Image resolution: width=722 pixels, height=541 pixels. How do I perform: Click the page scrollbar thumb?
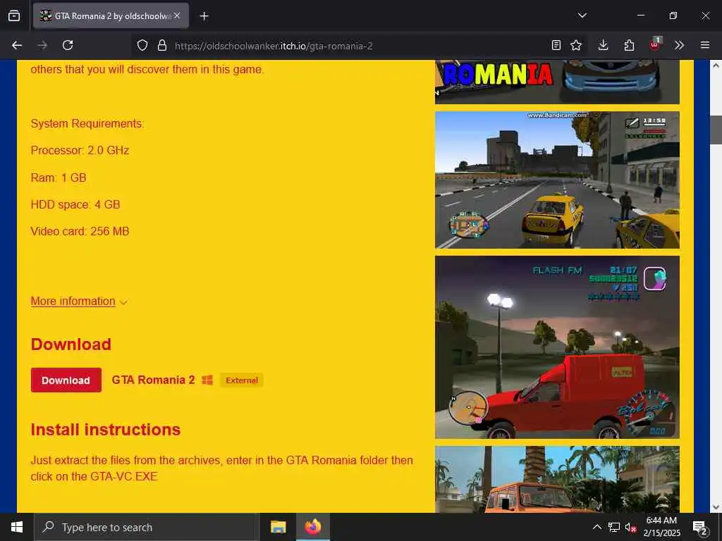pos(716,130)
